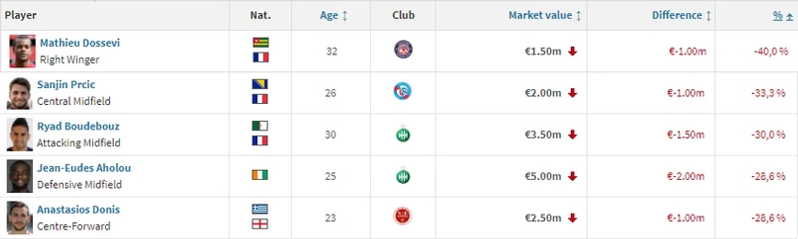The width and height of the screenshot is (798, 239).
Task: Click red down arrow beside €5.00m
Action: (572, 176)
